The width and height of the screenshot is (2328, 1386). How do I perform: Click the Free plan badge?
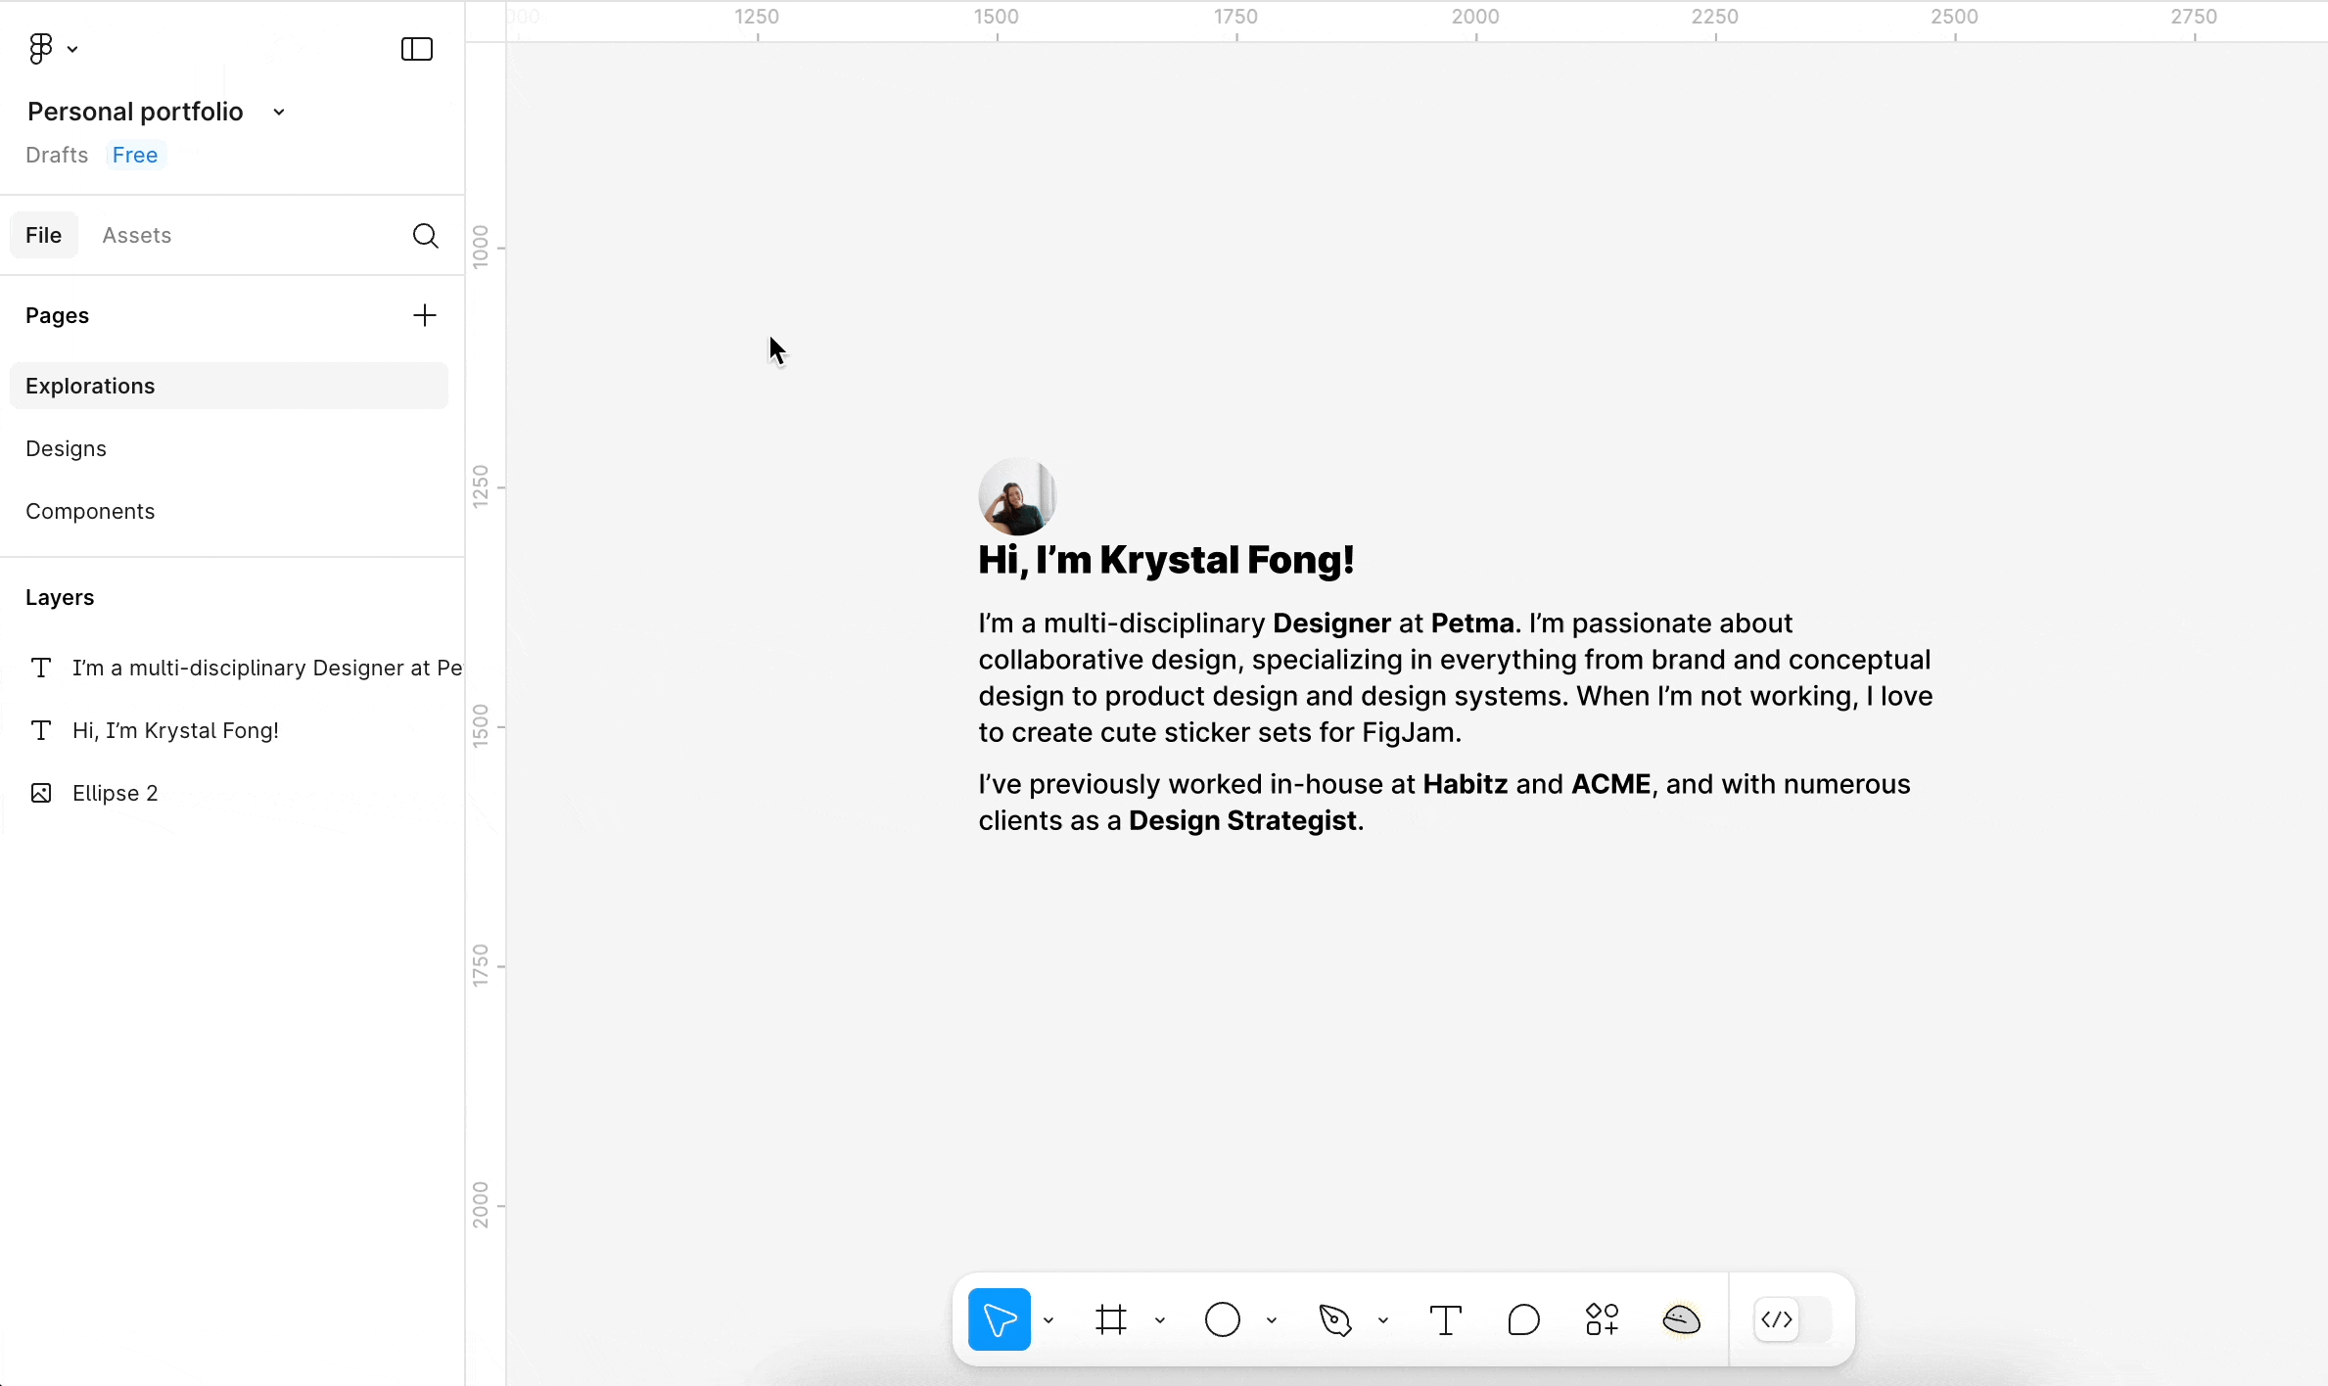tap(135, 155)
